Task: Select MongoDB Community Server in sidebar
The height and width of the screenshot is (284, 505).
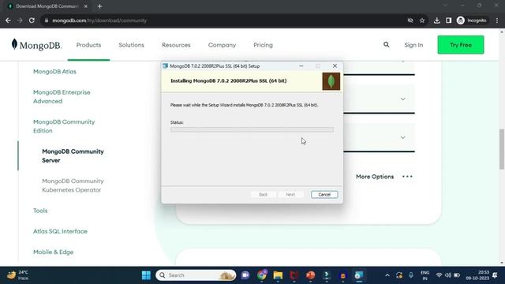Action: [73, 156]
